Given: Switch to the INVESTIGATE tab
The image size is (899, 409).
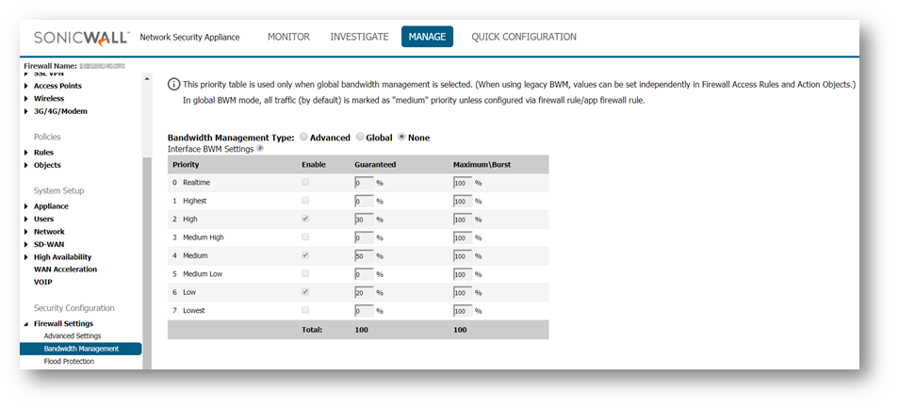Looking at the screenshot, I should 359,37.
